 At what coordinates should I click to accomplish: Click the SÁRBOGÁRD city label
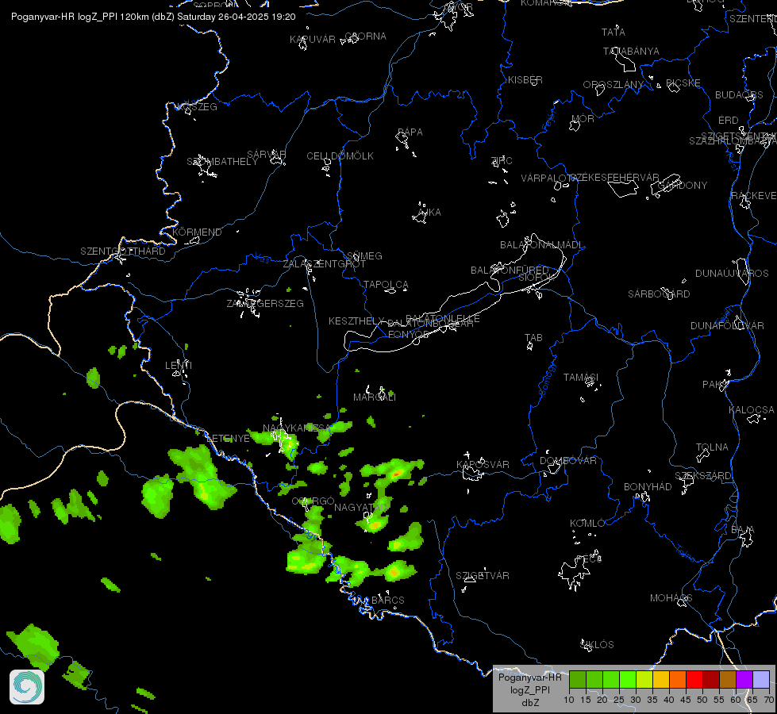tap(659, 294)
